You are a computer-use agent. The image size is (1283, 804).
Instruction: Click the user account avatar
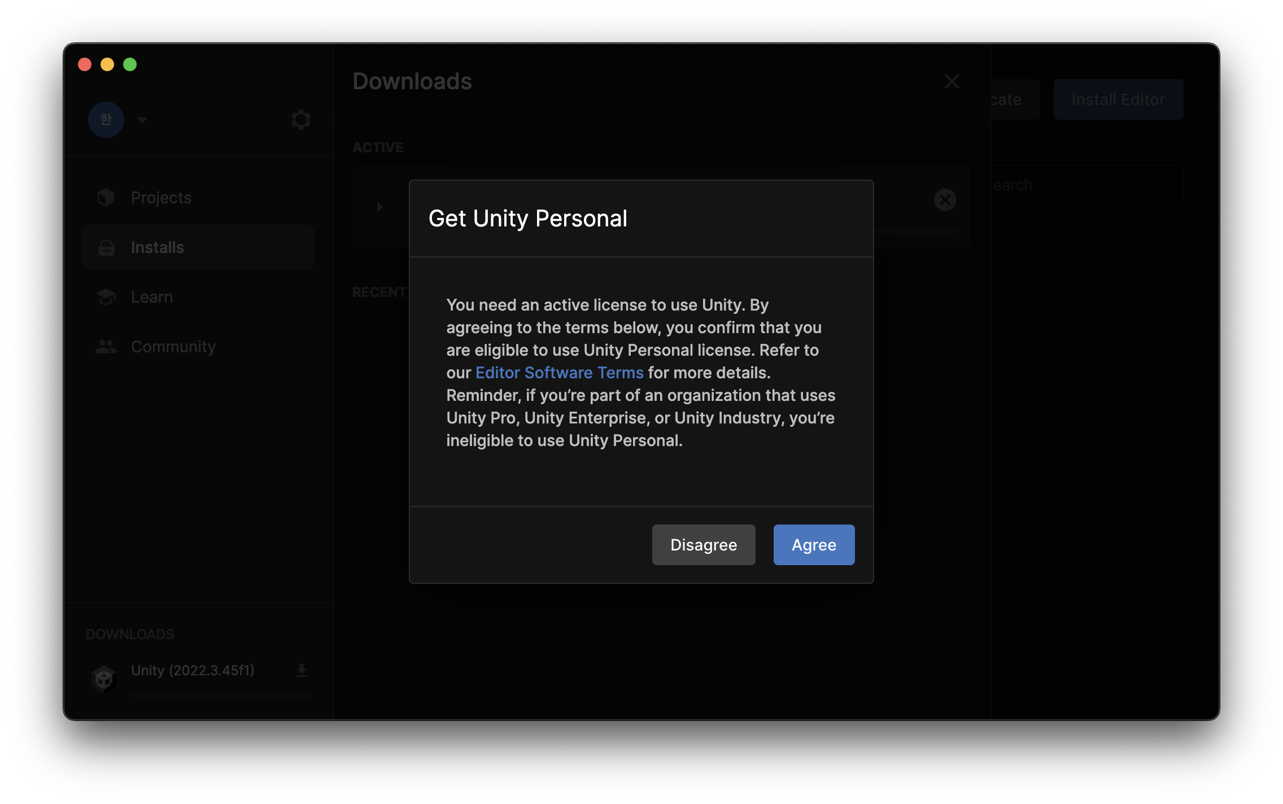pos(106,120)
